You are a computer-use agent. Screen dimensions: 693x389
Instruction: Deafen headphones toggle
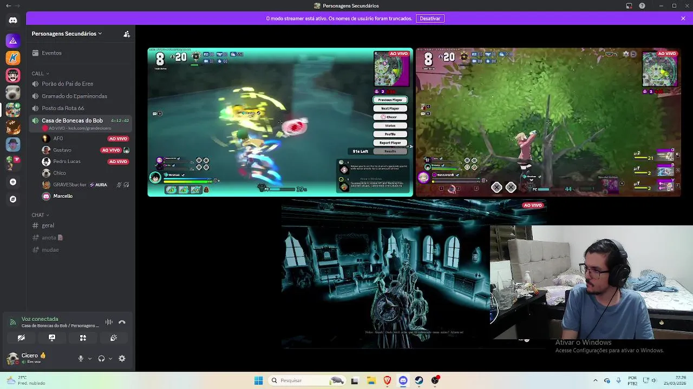click(x=101, y=358)
